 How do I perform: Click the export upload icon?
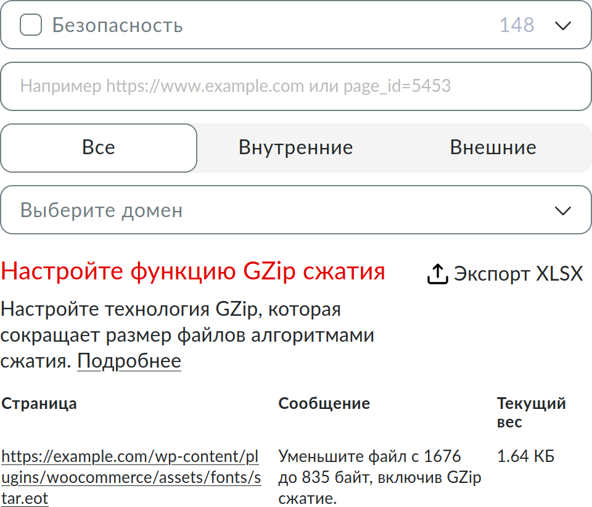tap(437, 274)
